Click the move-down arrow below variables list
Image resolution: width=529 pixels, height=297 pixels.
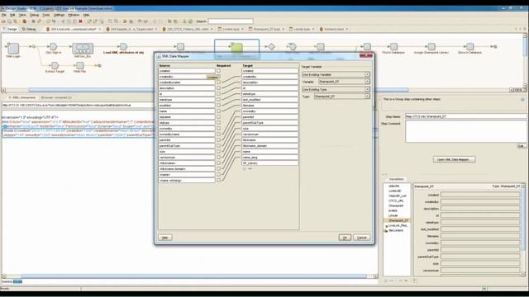tap(407, 280)
